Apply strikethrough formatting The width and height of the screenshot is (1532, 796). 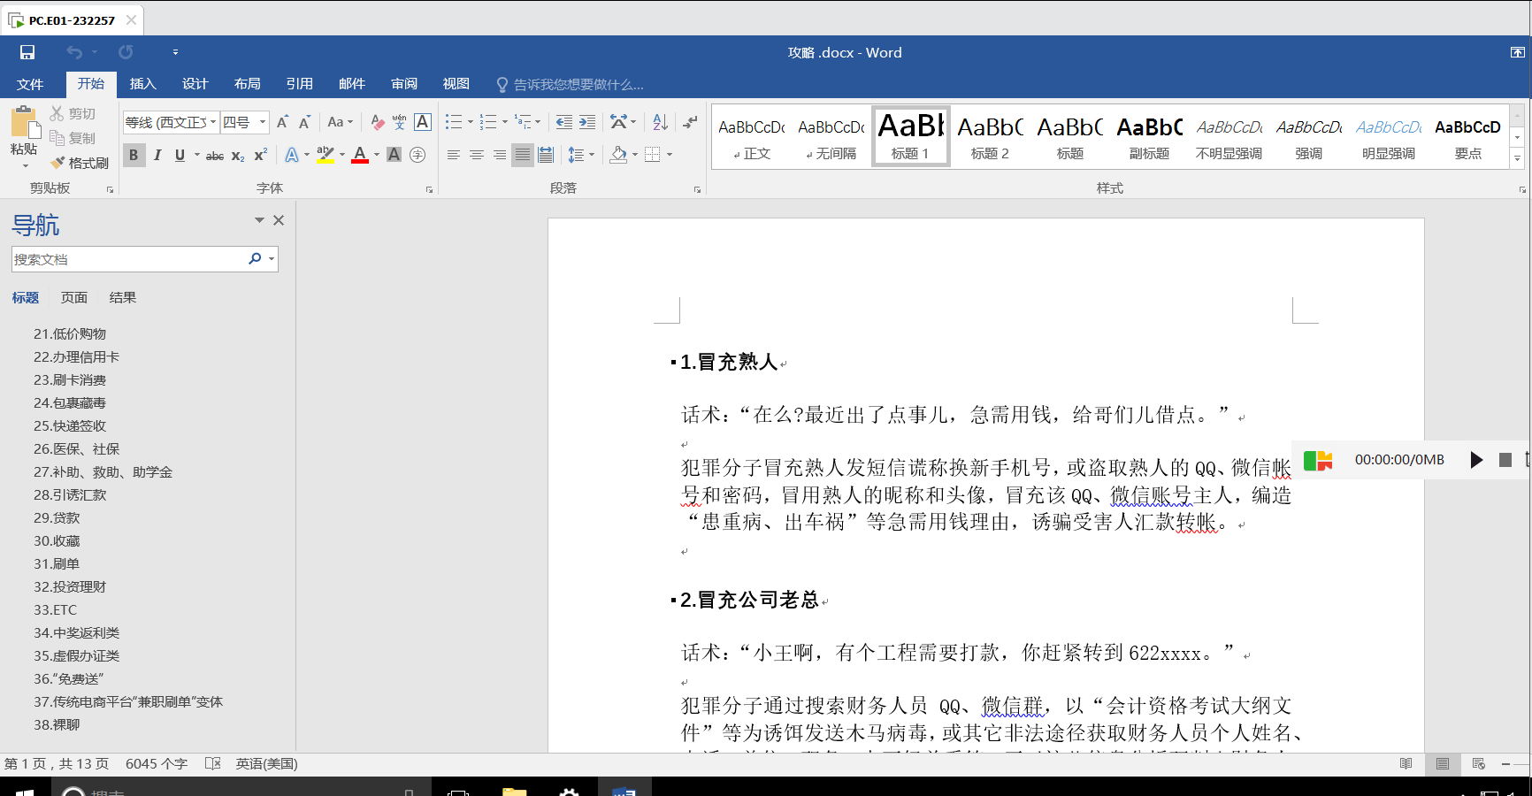214,155
